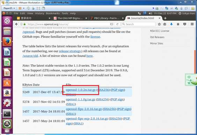Send Ctrl+Alt+Del to the VM
197x135 pixels.
click(28, 8)
